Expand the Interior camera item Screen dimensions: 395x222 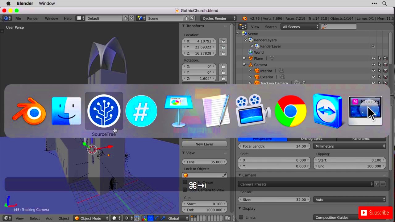250,71
